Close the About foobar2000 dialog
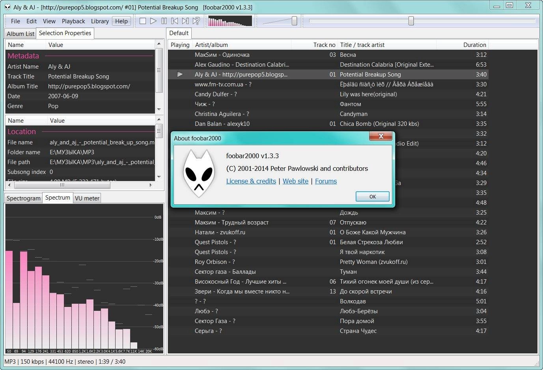Viewport: 543px width, 370px height. 381,136
